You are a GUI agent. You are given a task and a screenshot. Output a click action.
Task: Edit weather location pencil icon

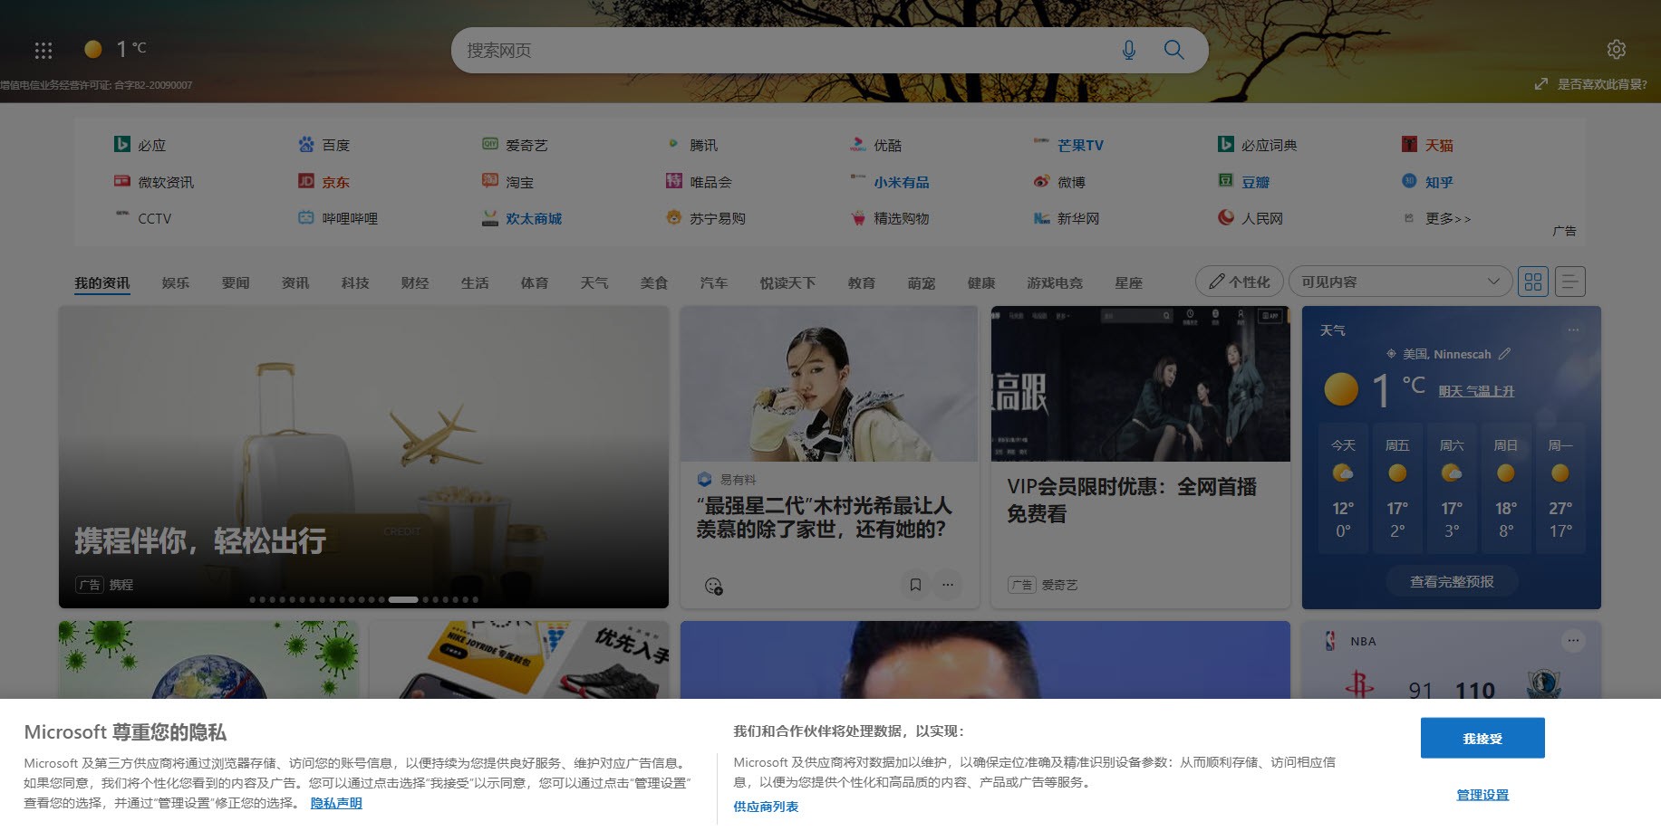[x=1504, y=354]
